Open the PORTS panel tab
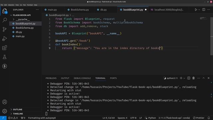Image resolution: width=213 pixels, height=120 pixels. click(x=113, y=78)
